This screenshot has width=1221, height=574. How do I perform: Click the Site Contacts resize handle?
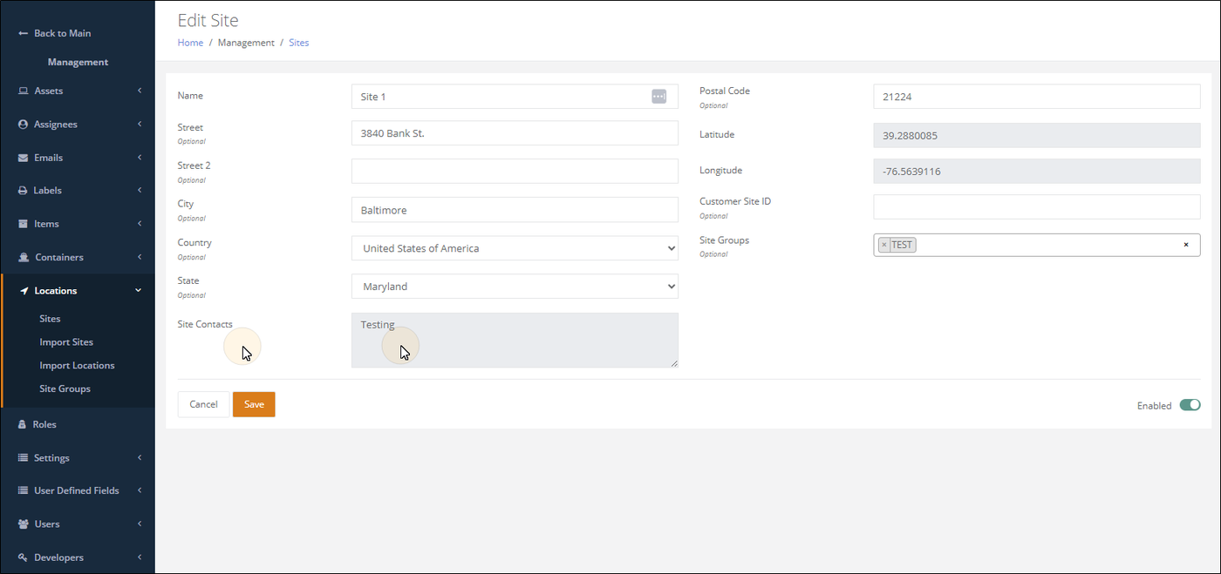point(673,362)
